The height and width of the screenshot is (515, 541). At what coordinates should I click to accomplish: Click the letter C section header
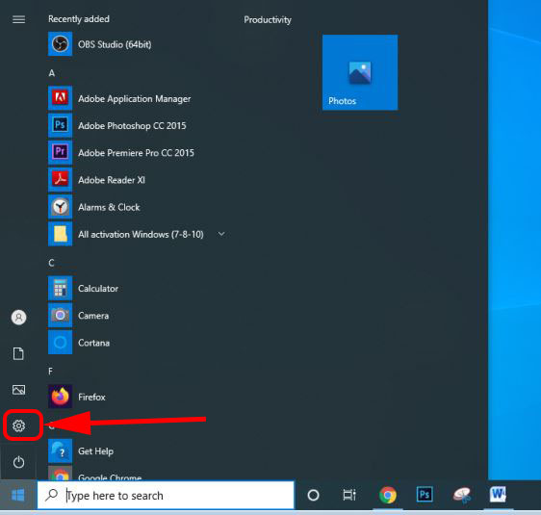[51, 263]
